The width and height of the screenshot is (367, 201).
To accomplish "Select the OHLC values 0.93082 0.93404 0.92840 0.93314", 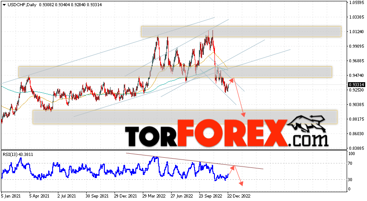I will [x=70, y=5].
